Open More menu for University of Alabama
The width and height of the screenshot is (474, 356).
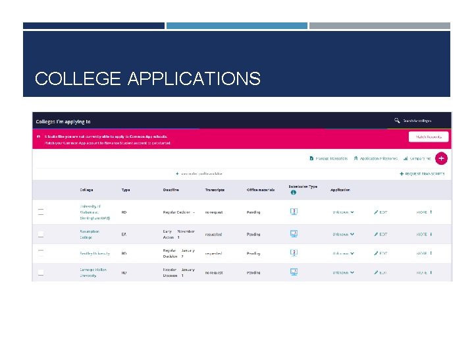(424, 212)
